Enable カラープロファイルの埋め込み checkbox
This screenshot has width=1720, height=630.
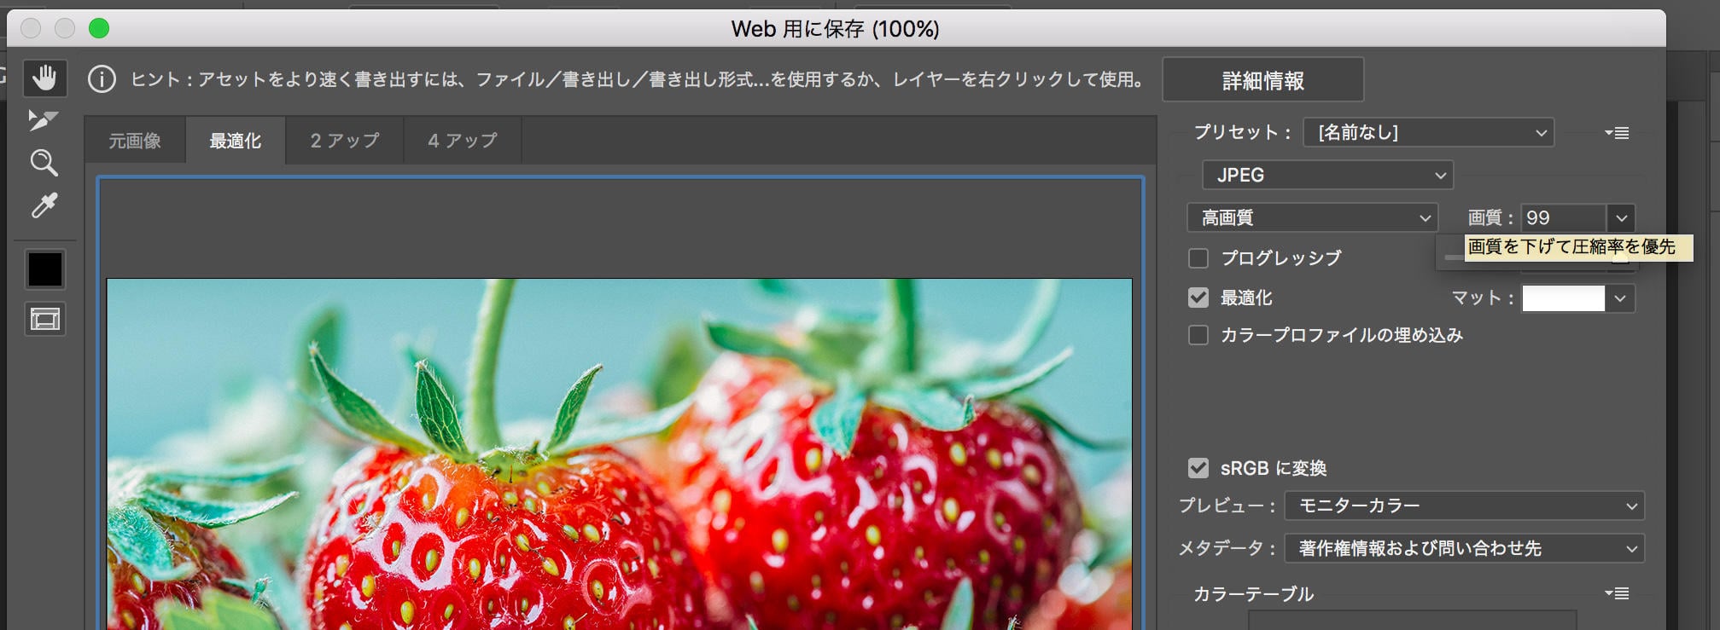(x=1198, y=335)
